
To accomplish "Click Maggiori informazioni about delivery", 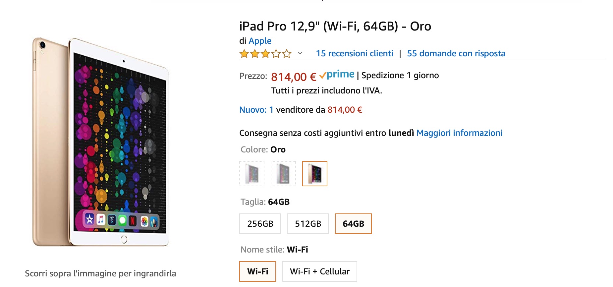I will (x=460, y=133).
